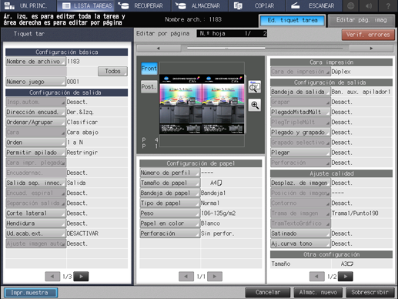The width and height of the screenshot is (398, 299).
Task: Open Ordenar/Agrupar setting
Action: 36,123
